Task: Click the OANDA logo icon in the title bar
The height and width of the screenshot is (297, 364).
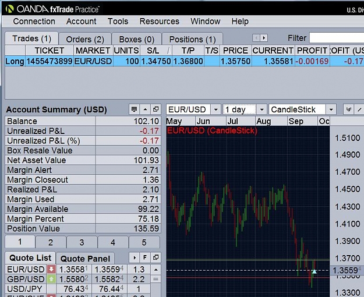Action: tap(10, 9)
